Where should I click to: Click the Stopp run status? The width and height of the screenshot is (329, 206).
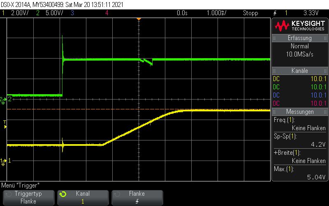(x=250, y=13)
